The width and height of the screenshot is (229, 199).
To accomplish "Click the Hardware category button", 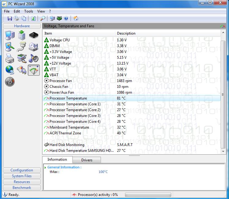I will pyautogui.click(x=22, y=26).
